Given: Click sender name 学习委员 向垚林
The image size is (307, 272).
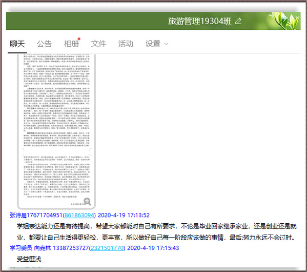Looking at the screenshot, I should 30,248.
